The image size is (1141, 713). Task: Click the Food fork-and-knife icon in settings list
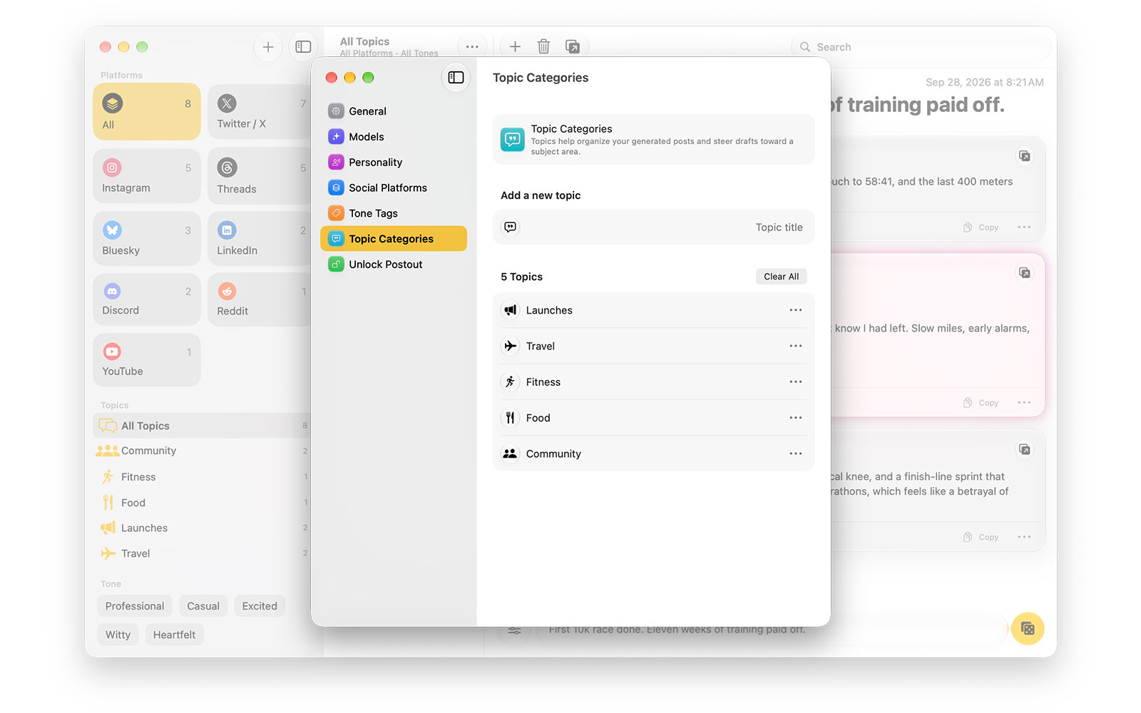tap(510, 418)
